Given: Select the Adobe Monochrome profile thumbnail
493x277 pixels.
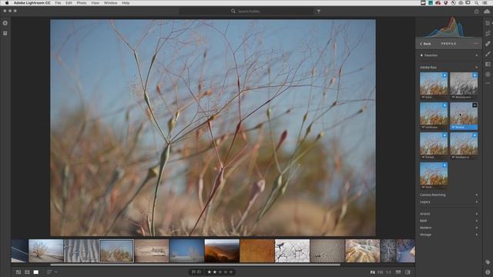Looking at the screenshot, I should point(464,85).
